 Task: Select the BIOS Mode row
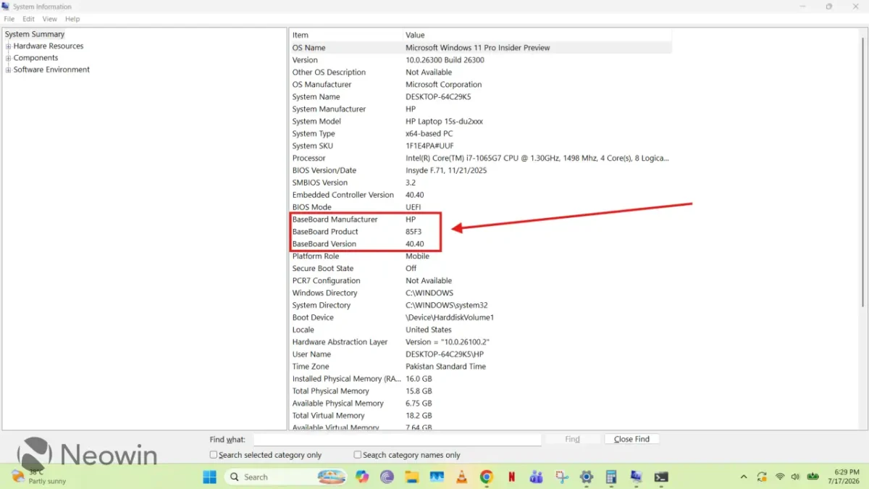pyautogui.click(x=481, y=207)
